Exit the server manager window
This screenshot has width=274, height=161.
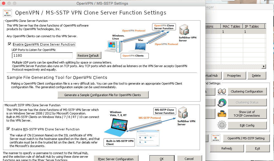257,148
